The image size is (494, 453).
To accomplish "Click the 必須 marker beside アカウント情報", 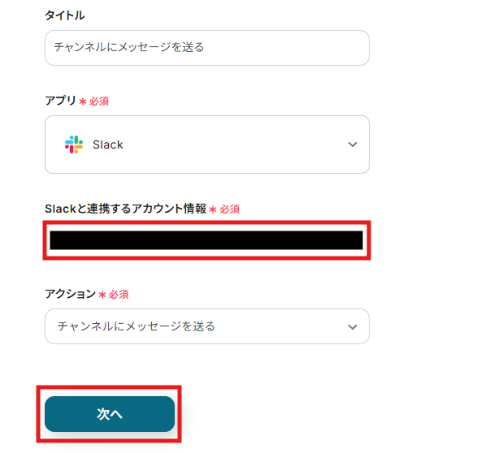I will coord(229,209).
